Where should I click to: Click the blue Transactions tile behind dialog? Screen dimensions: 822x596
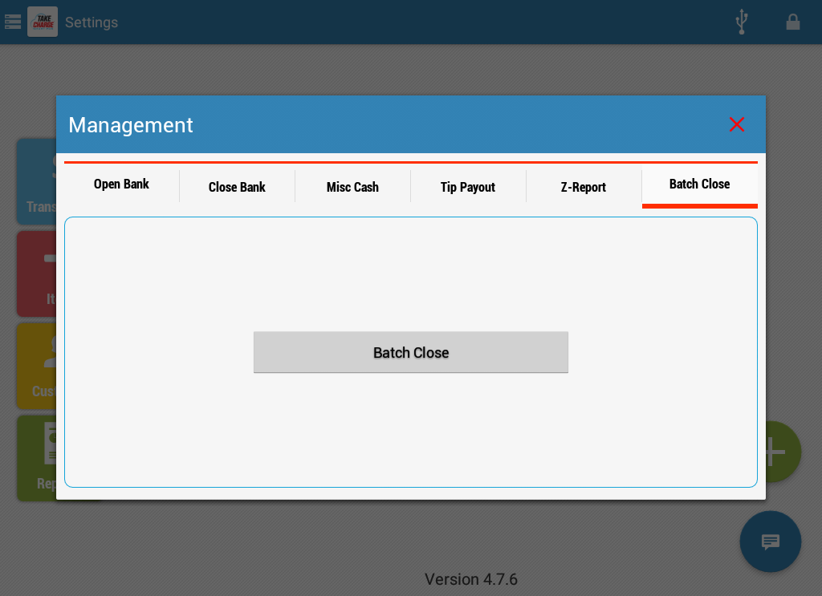pyautogui.click(x=36, y=182)
